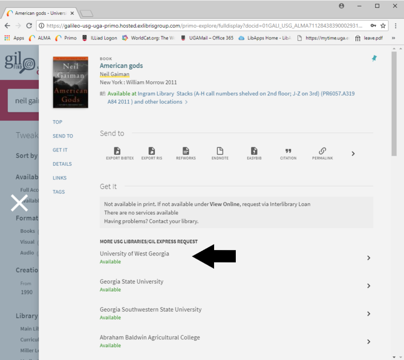
Task: Open the American gods title link
Action: click(121, 66)
